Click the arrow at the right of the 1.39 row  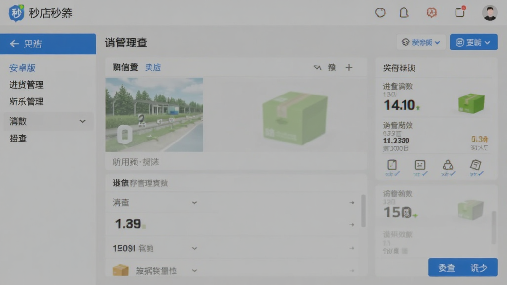(x=352, y=224)
